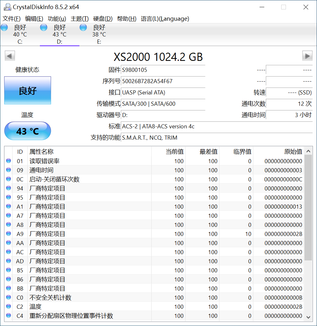Viewport: 317px width, 326px height.
Task: Click the interface field UASP (Serial ATA)
Action: [163, 92]
